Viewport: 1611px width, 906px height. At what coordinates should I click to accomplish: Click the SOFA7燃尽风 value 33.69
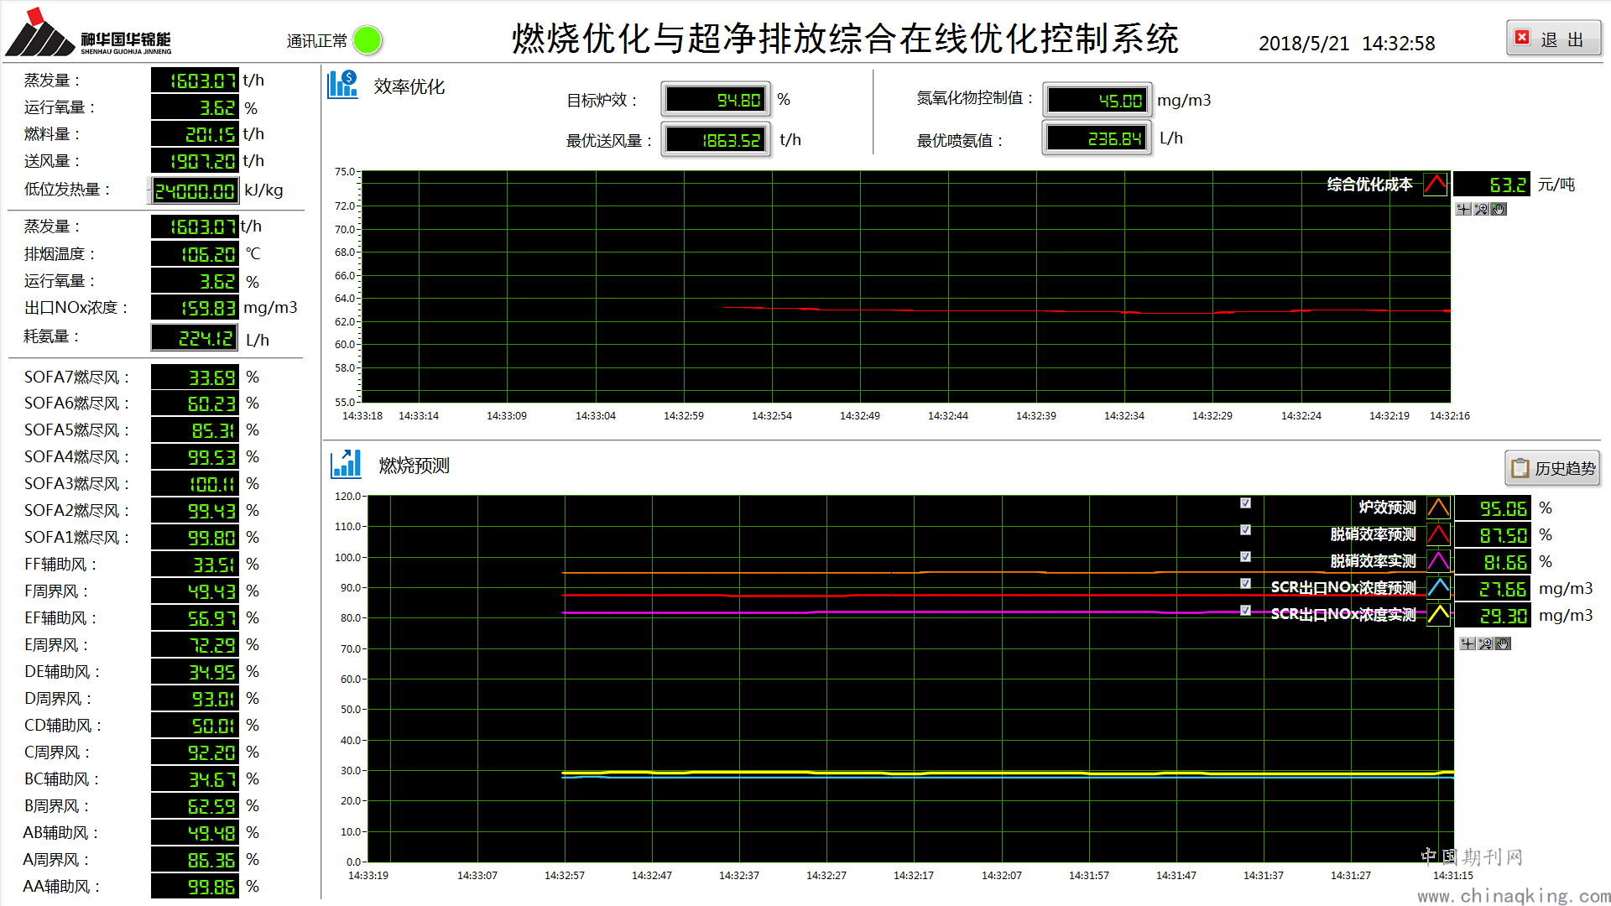195,377
